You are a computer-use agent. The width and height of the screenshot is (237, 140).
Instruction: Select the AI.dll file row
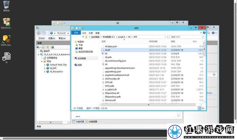point(152,50)
